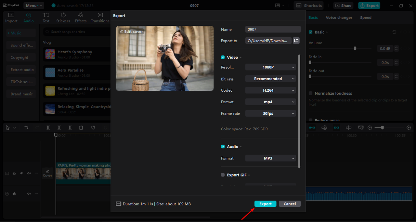This screenshot has width=416, height=222.
Task: Open the Bit rate Recommended dropdown
Action: [x=270, y=79]
